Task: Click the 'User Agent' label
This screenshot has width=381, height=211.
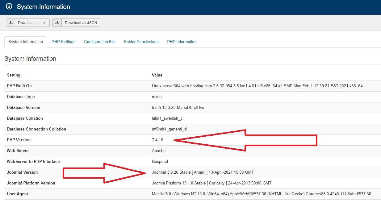Action: tap(17, 194)
